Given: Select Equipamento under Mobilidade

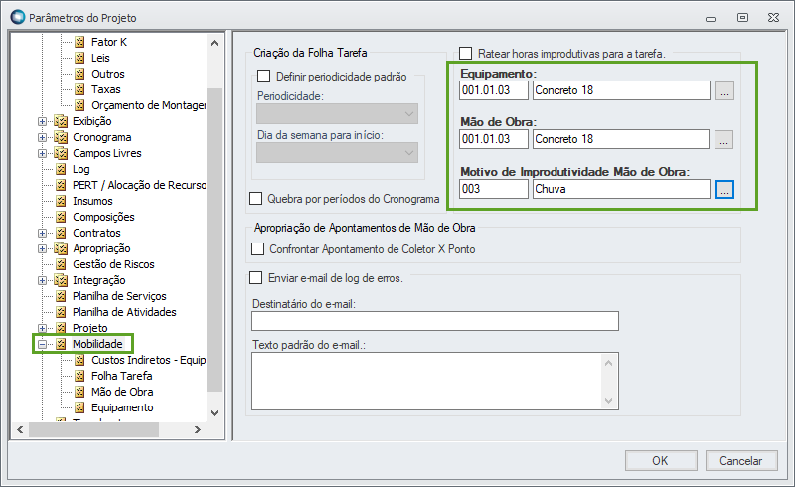Looking at the screenshot, I should pos(122,407).
